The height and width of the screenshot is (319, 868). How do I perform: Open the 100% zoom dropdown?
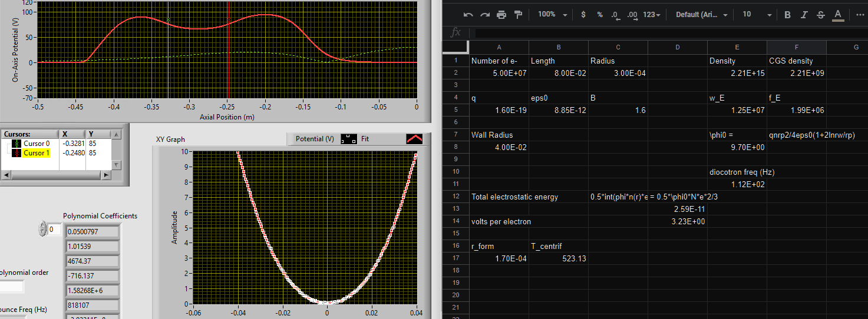click(552, 15)
